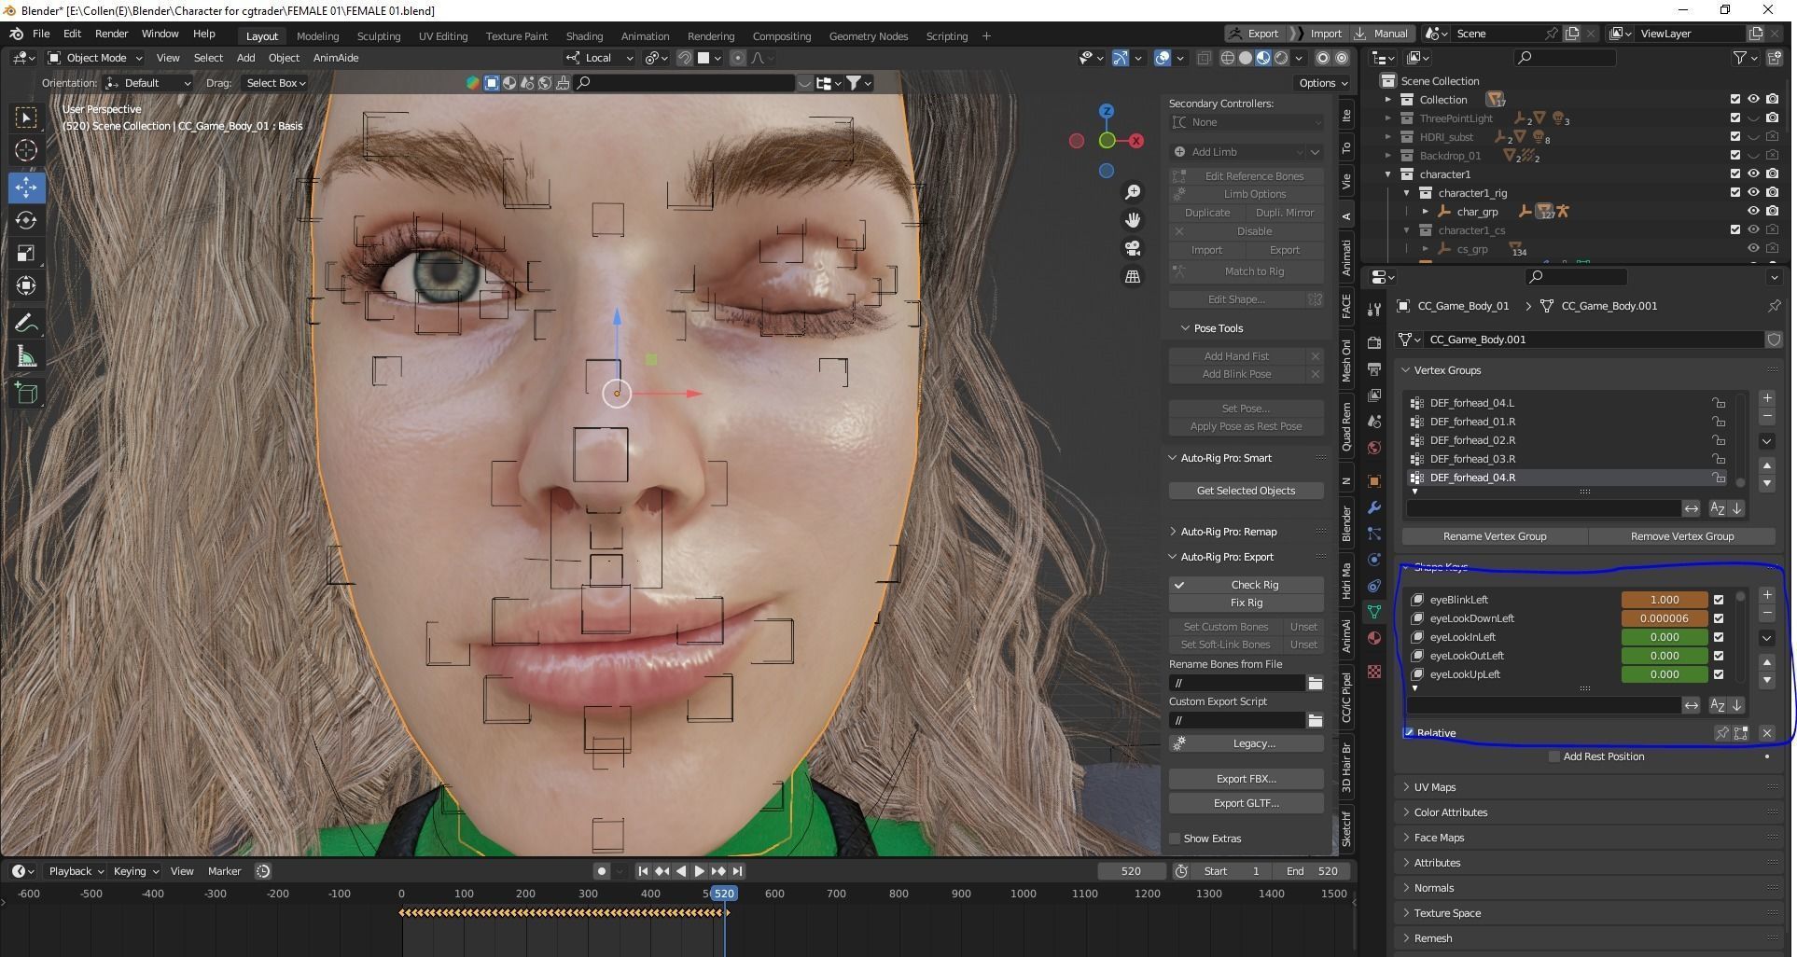Select the Measure tool
This screenshot has height=957, width=1797.
[x=26, y=356]
